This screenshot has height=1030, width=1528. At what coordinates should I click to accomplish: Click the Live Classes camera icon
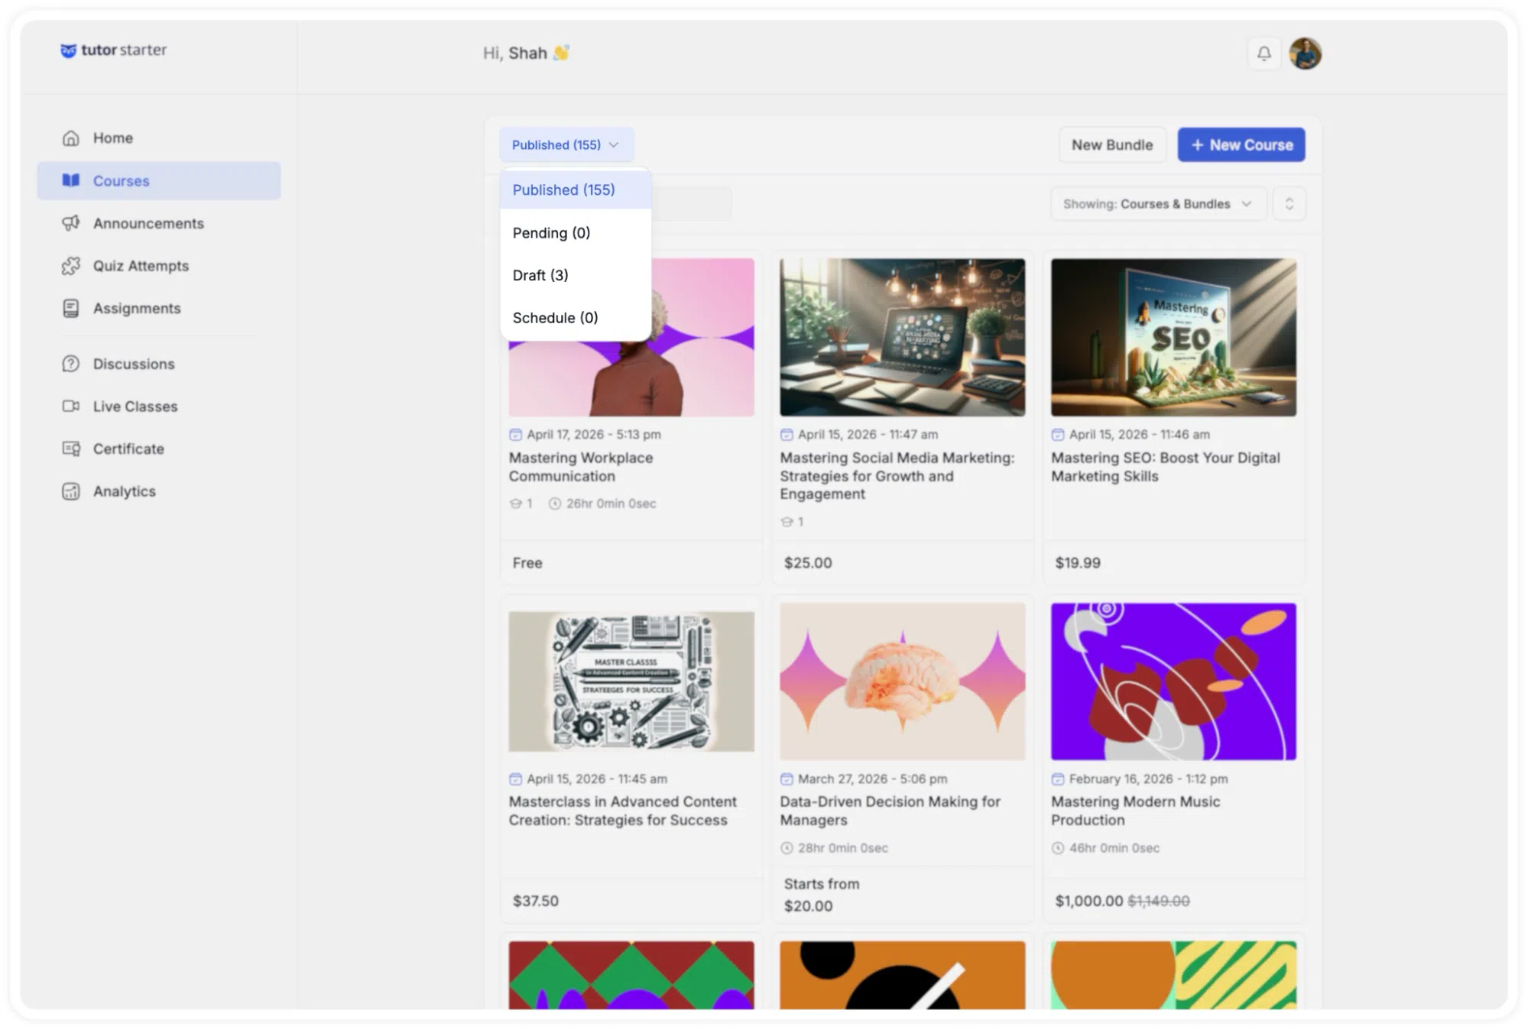[x=71, y=406]
